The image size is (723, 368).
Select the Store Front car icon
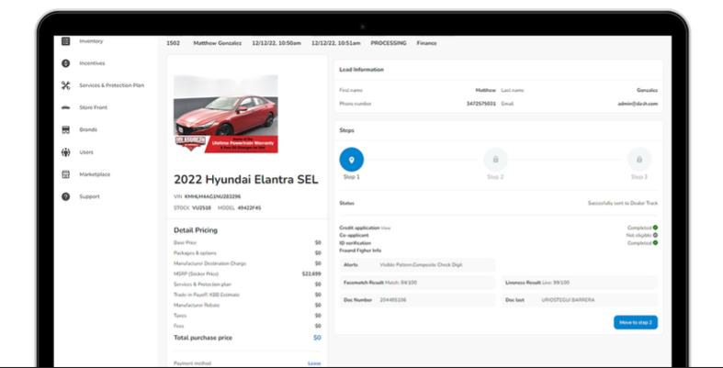65,107
